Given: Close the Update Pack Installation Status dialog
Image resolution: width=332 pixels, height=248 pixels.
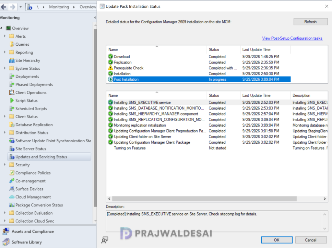Looking at the screenshot, I should pos(327,6).
